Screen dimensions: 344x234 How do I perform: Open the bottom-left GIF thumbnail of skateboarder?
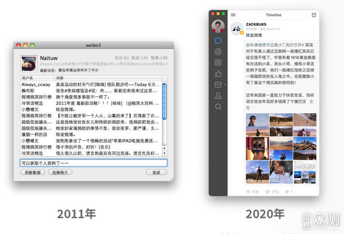coord(258,172)
